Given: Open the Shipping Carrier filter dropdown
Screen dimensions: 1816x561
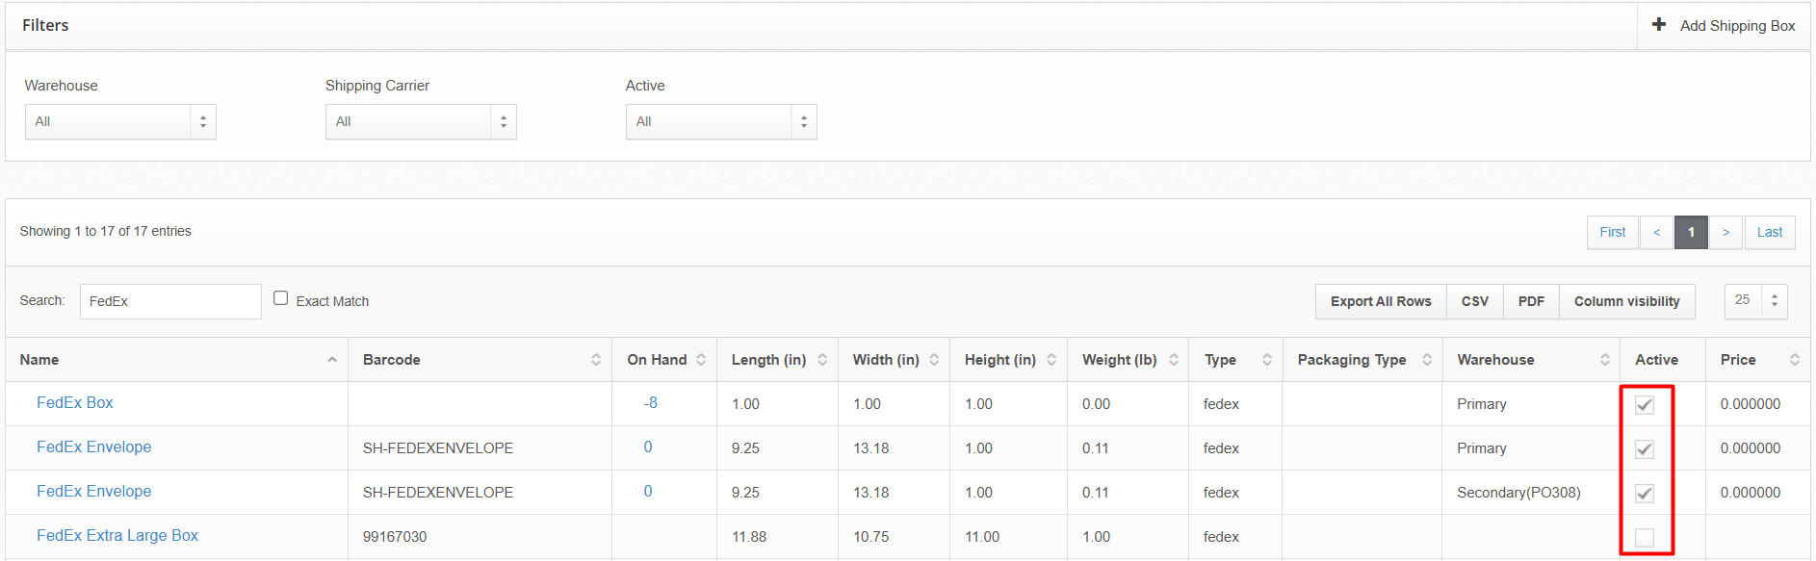Looking at the screenshot, I should pos(421,122).
